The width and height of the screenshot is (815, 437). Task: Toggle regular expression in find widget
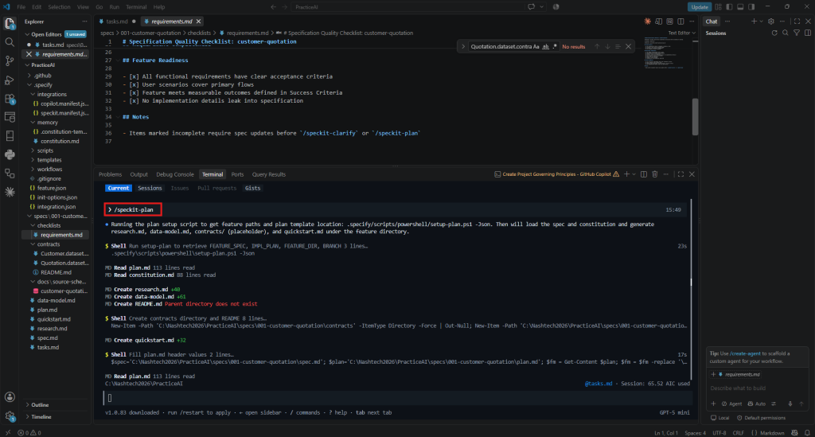pos(555,47)
